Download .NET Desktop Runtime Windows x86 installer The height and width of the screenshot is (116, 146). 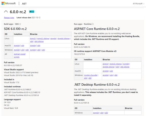106,113
